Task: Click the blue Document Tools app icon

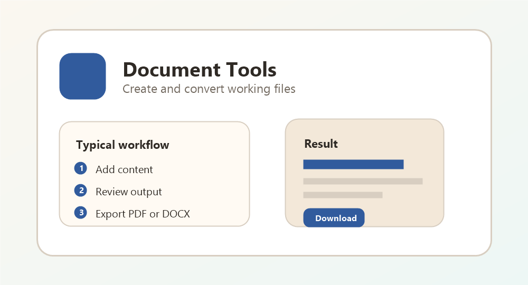Action: click(82, 76)
